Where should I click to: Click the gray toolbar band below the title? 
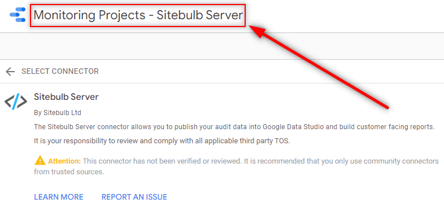(222, 46)
